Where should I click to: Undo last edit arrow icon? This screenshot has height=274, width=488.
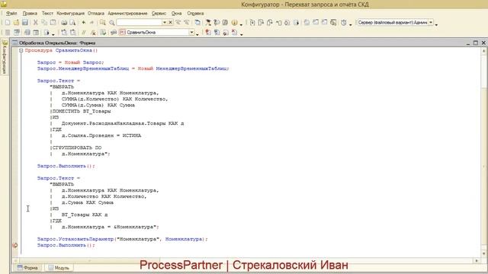(84, 22)
